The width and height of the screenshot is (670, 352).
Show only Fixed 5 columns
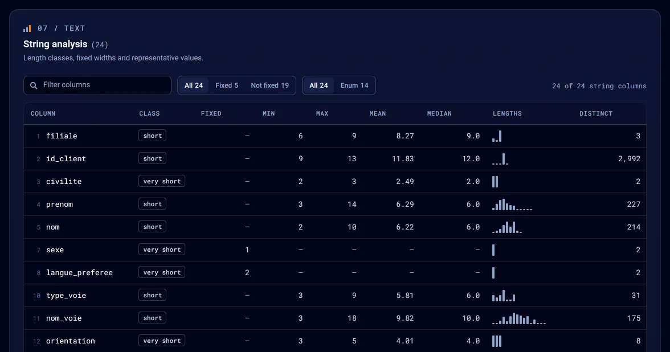click(x=227, y=85)
